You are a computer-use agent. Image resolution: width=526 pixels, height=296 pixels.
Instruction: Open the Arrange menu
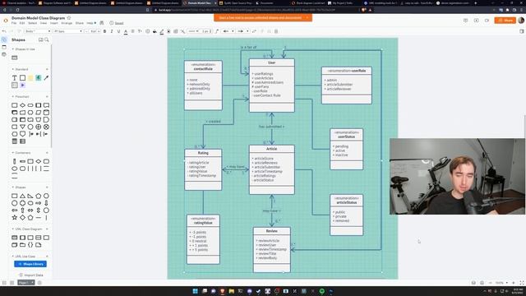(67, 23)
